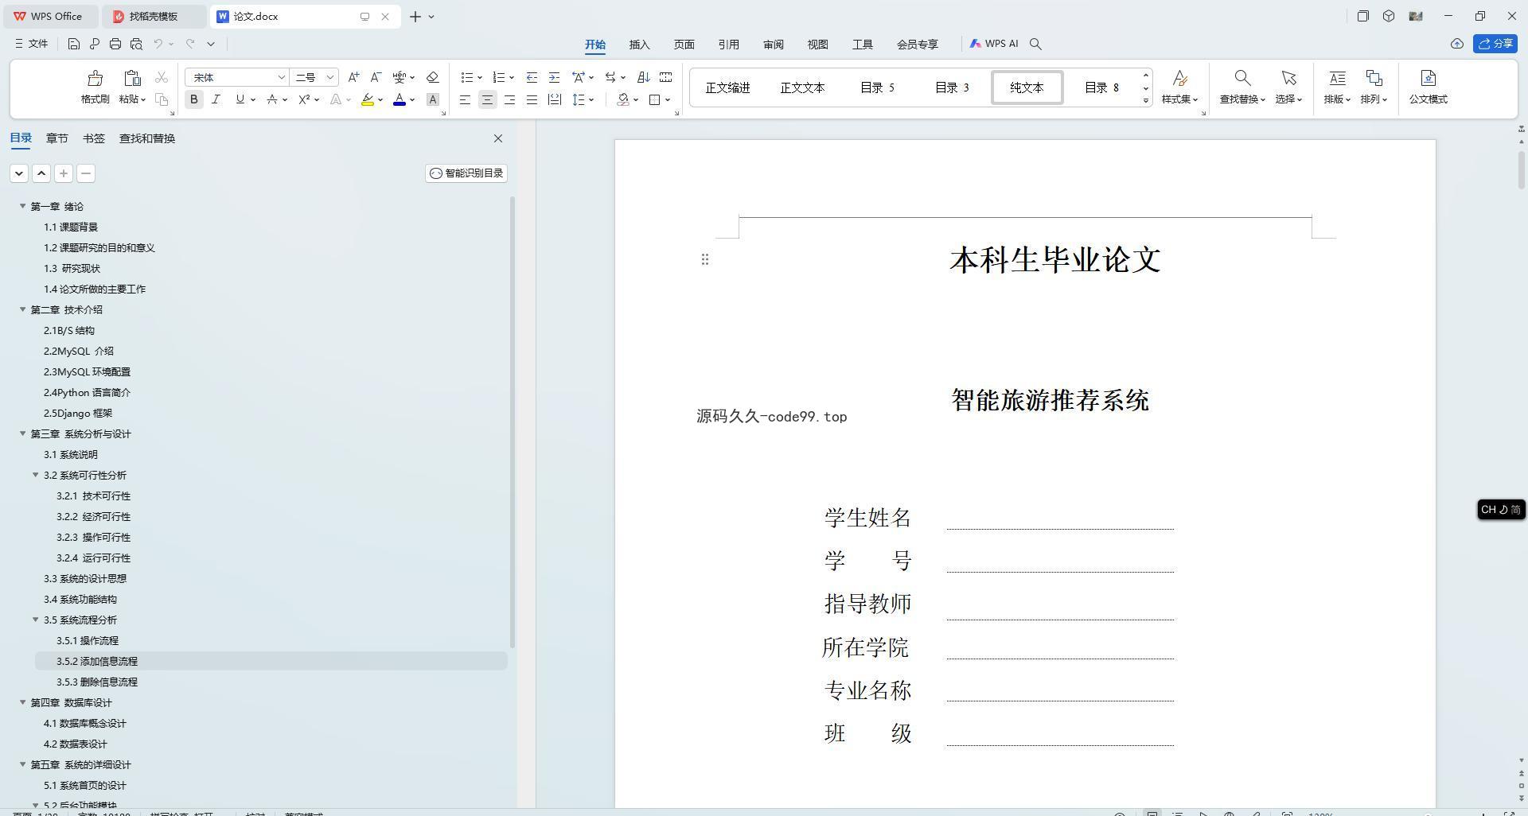
Task: Open the highlight color yellow swatch
Action: point(368,99)
